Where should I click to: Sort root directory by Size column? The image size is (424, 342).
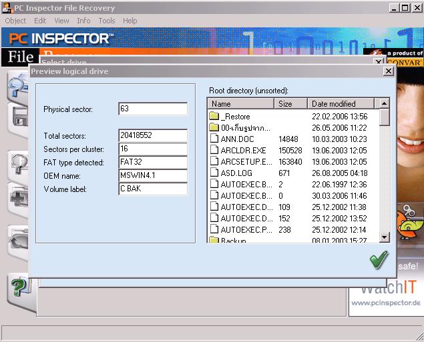tap(290, 103)
